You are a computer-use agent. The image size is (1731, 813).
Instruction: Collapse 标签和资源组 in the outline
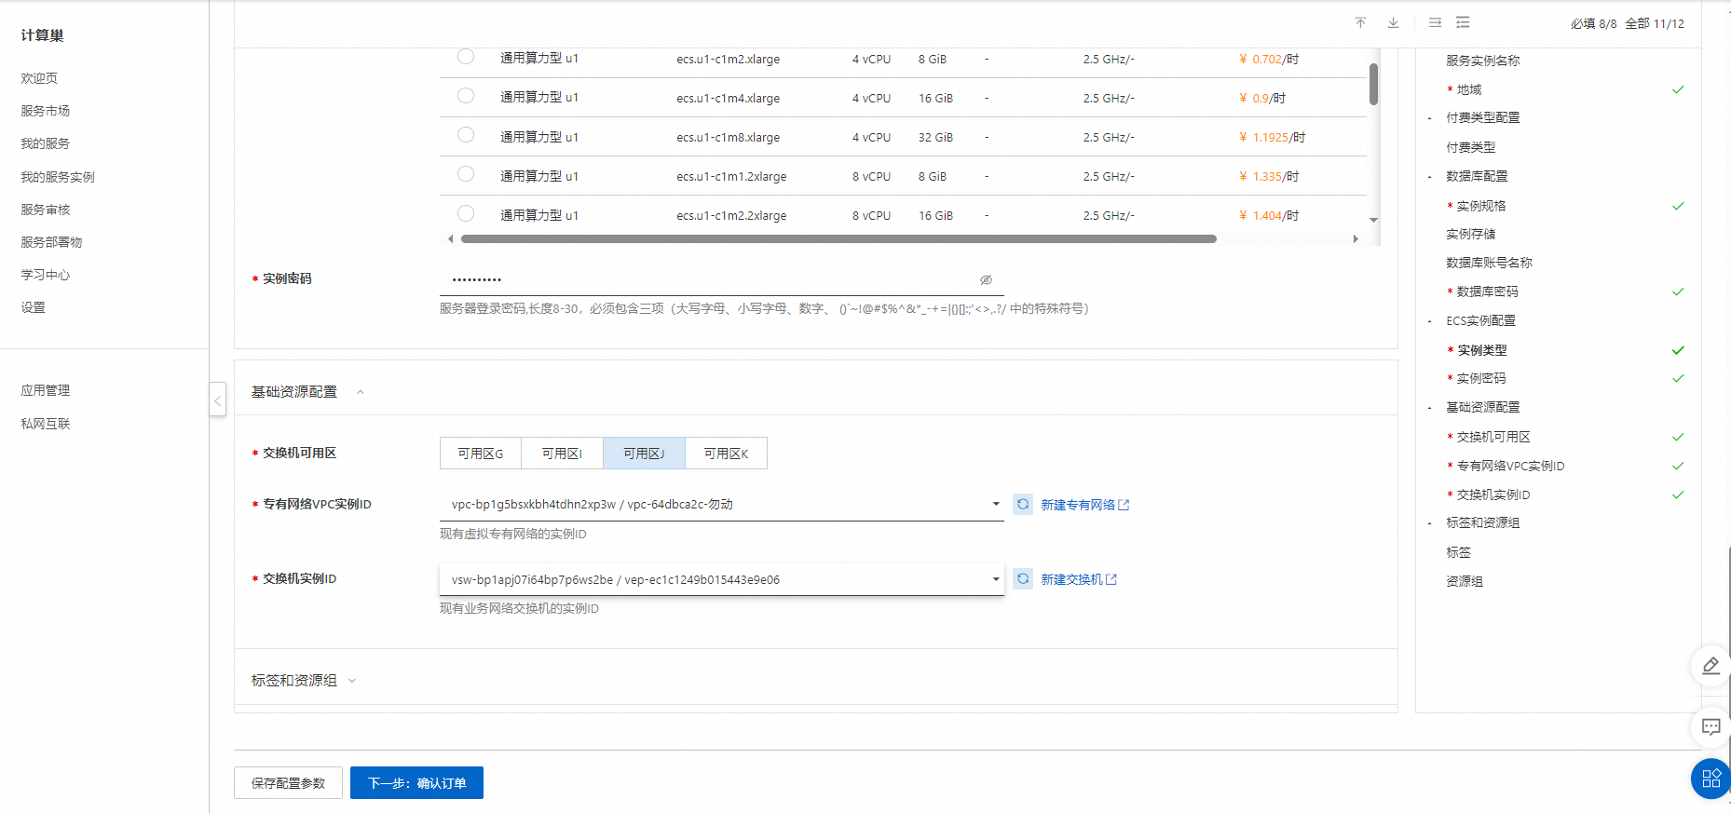point(1430,523)
